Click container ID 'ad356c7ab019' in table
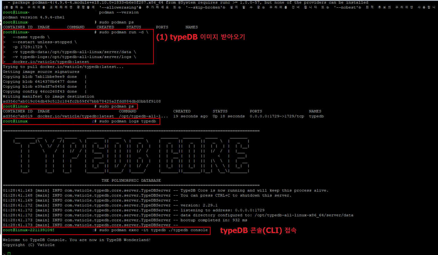 click(18, 116)
